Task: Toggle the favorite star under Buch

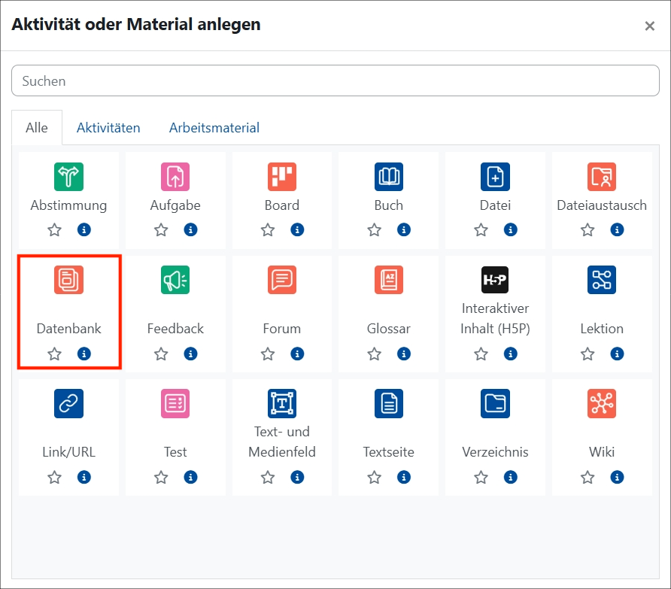Action: 374,229
